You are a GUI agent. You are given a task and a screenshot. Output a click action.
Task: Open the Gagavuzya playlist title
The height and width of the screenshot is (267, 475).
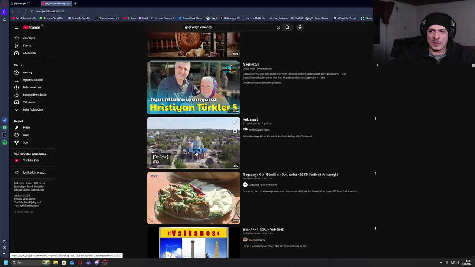click(251, 65)
